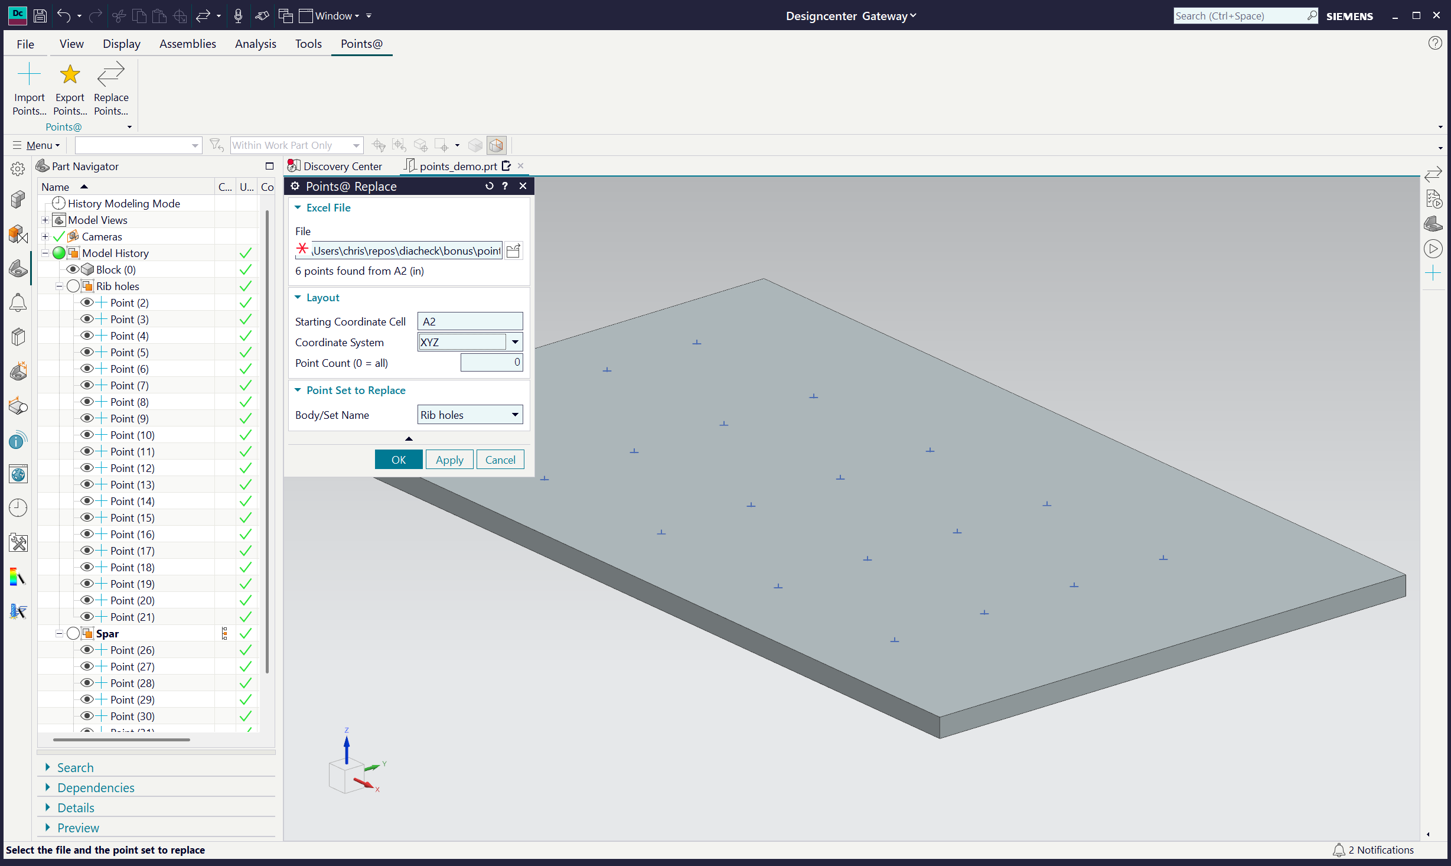Open the 2 Notifications status link

pos(1374,849)
